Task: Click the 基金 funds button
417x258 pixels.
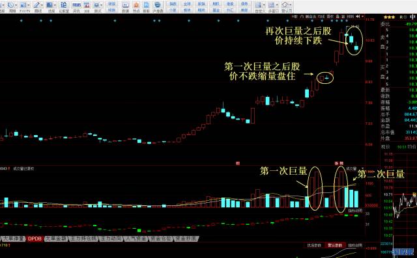Action: [216, 10]
